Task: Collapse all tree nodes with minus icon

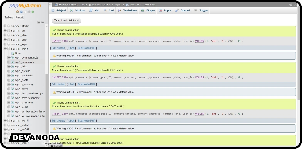Action: 38,22
